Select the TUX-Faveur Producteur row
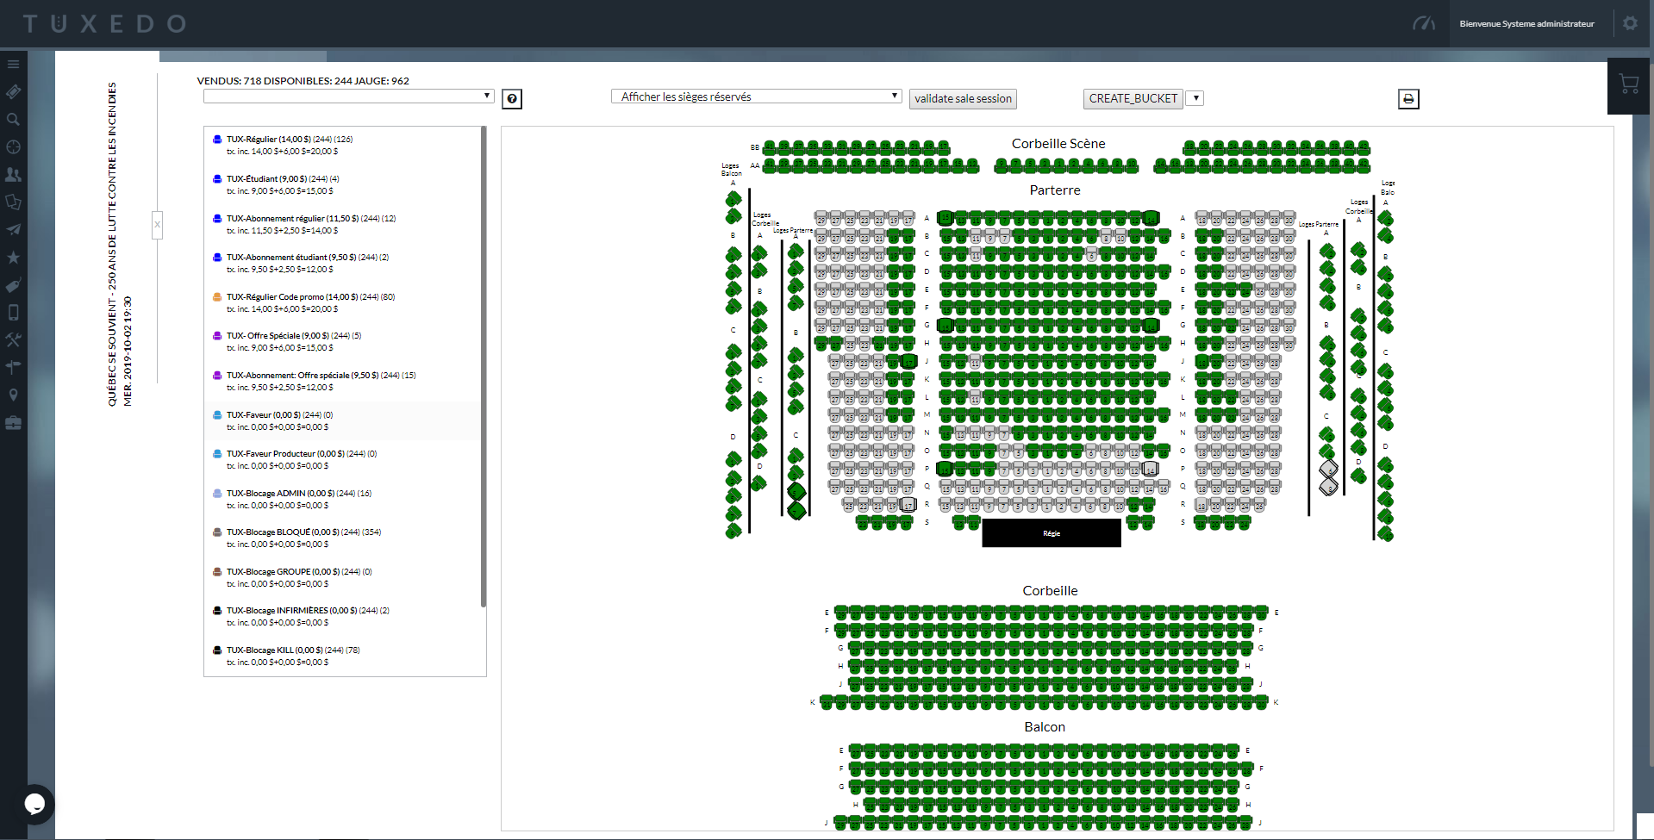 343,460
